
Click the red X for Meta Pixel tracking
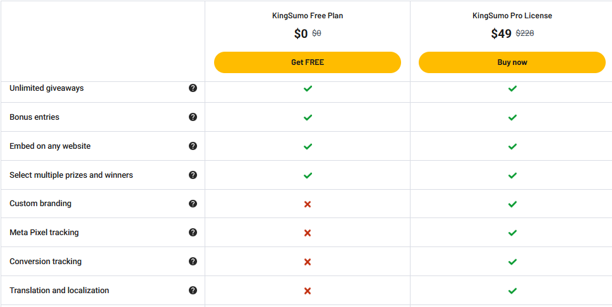[x=308, y=233]
